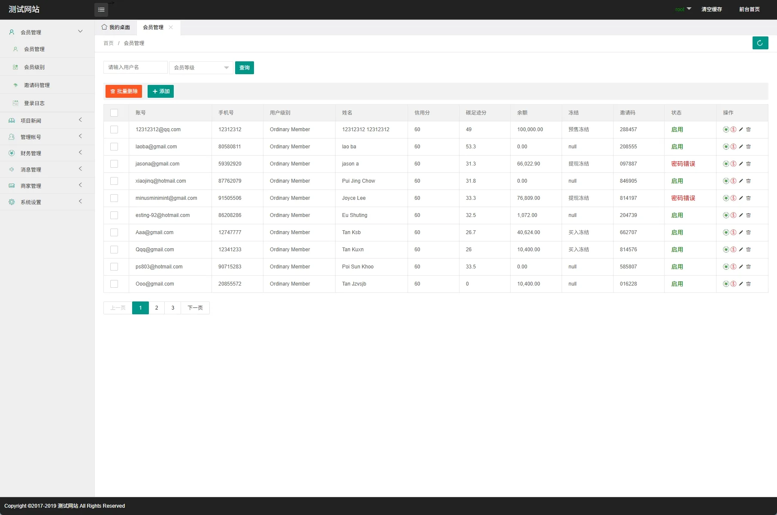Click the orange 批量删除 button
The image size is (777, 515).
pyautogui.click(x=124, y=91)
